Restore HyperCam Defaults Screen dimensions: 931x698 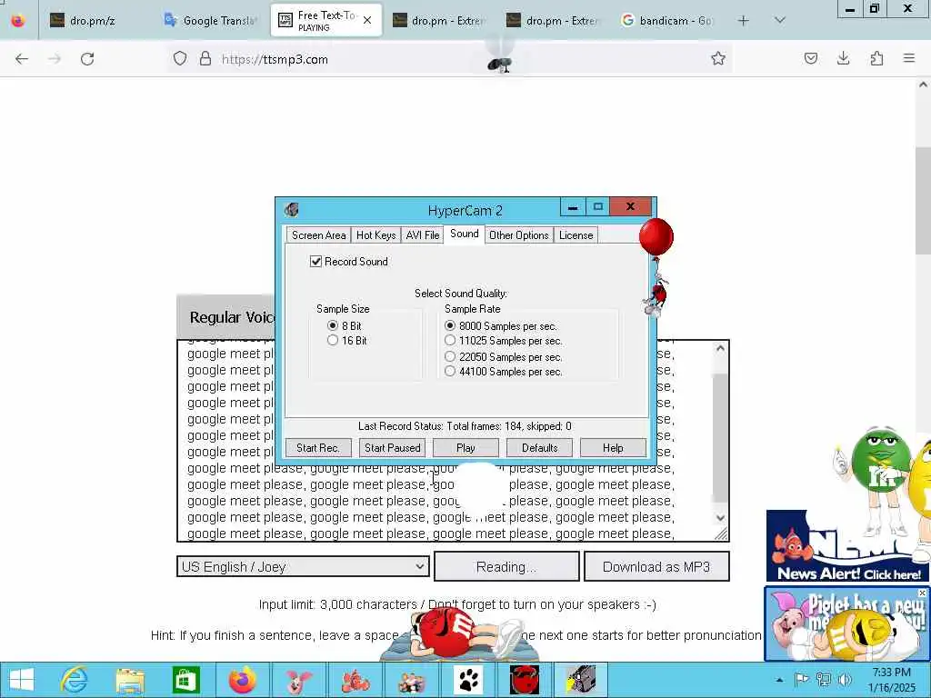(x=540, y=447)
